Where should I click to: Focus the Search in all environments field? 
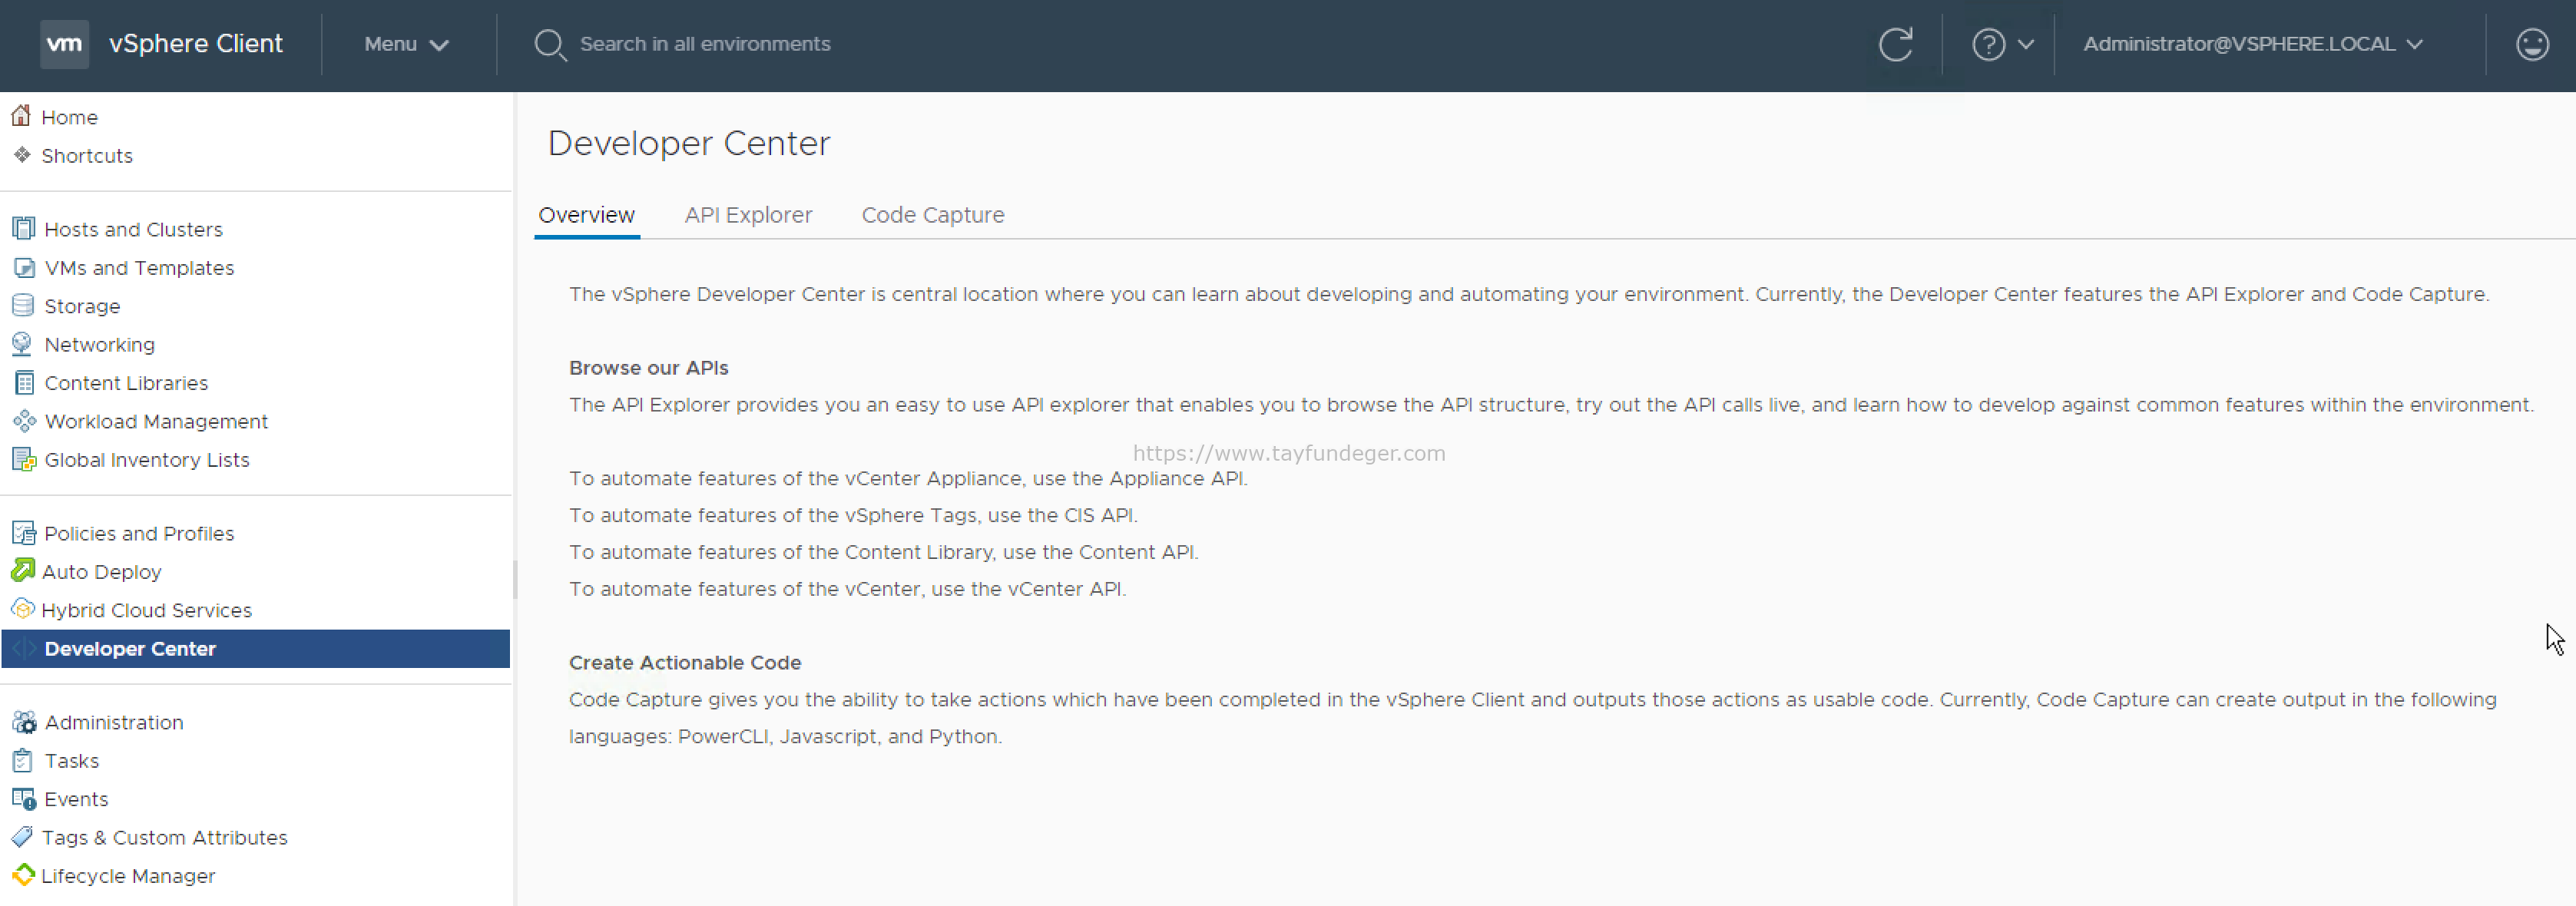pos(705,44)
